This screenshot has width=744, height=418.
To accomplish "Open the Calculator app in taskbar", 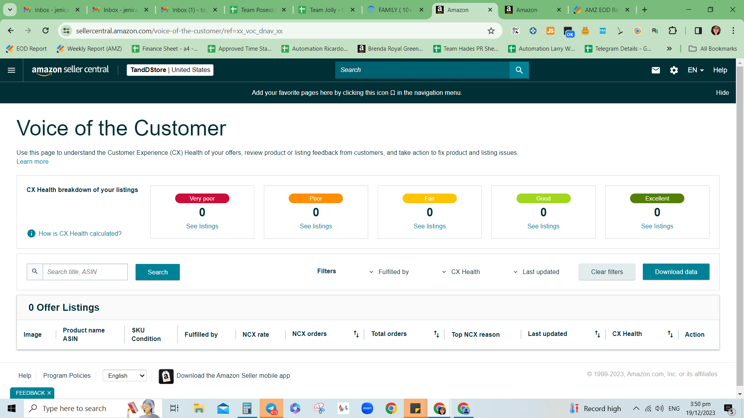I will [x=247, y=408].
